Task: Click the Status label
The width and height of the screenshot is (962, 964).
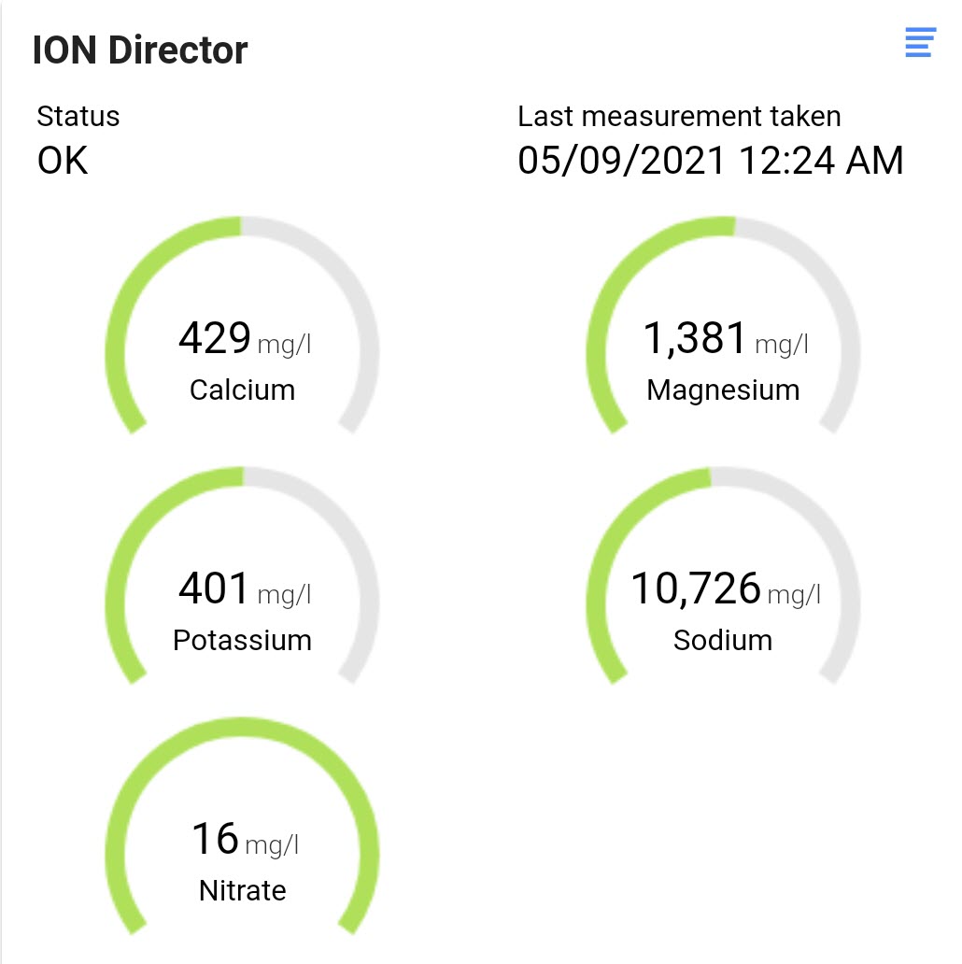Action: point(78,116)
